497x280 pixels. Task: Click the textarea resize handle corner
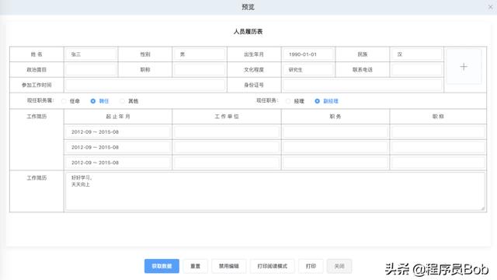click(483, 208)
